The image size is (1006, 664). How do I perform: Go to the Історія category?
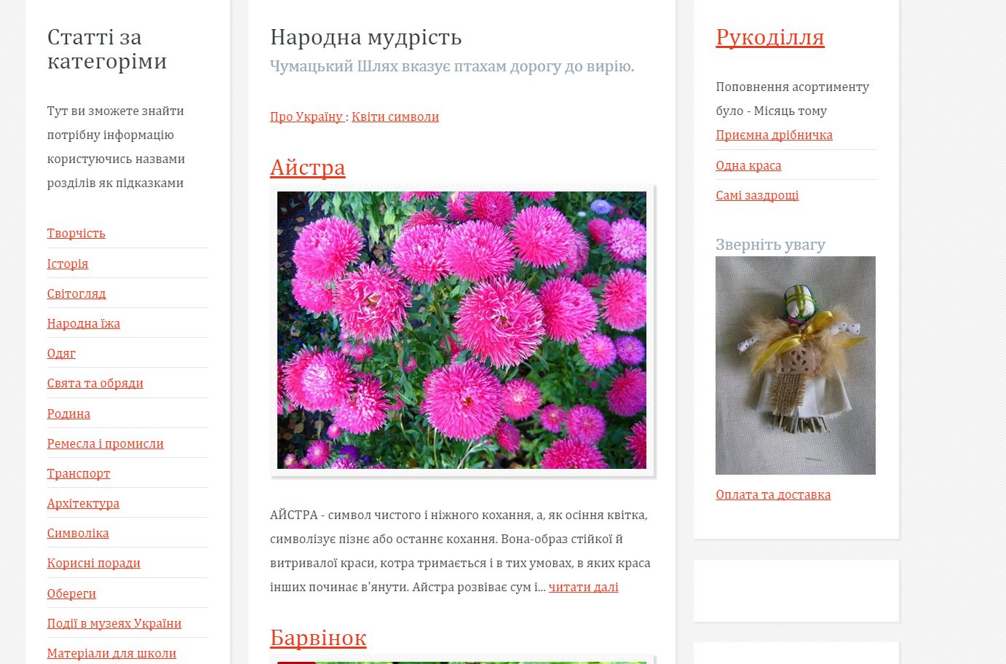[67, 264]
